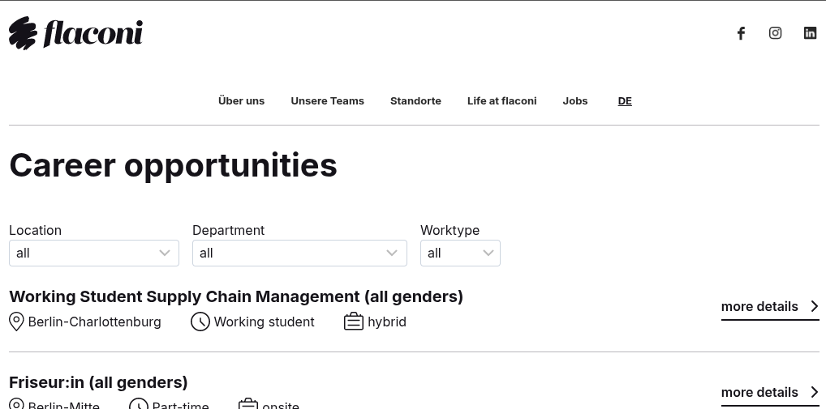Open the Location filter dropdown
The image size is (826, 409).
click(94, 253)
